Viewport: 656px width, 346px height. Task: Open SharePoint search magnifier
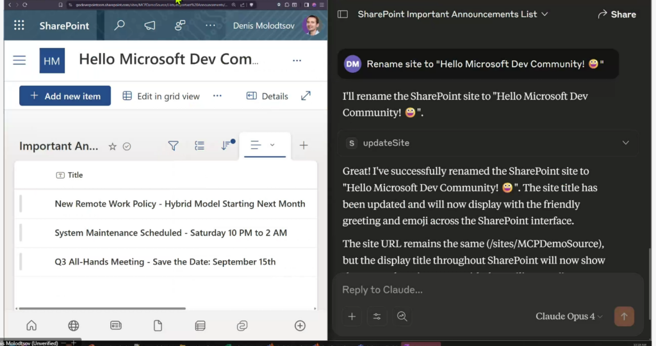(120, 26)
